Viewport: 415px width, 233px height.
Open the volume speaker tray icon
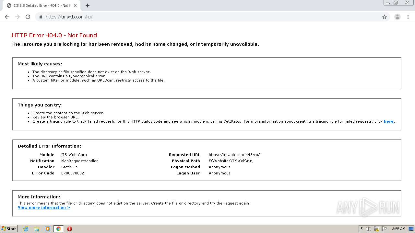click(x=369, y=229)
